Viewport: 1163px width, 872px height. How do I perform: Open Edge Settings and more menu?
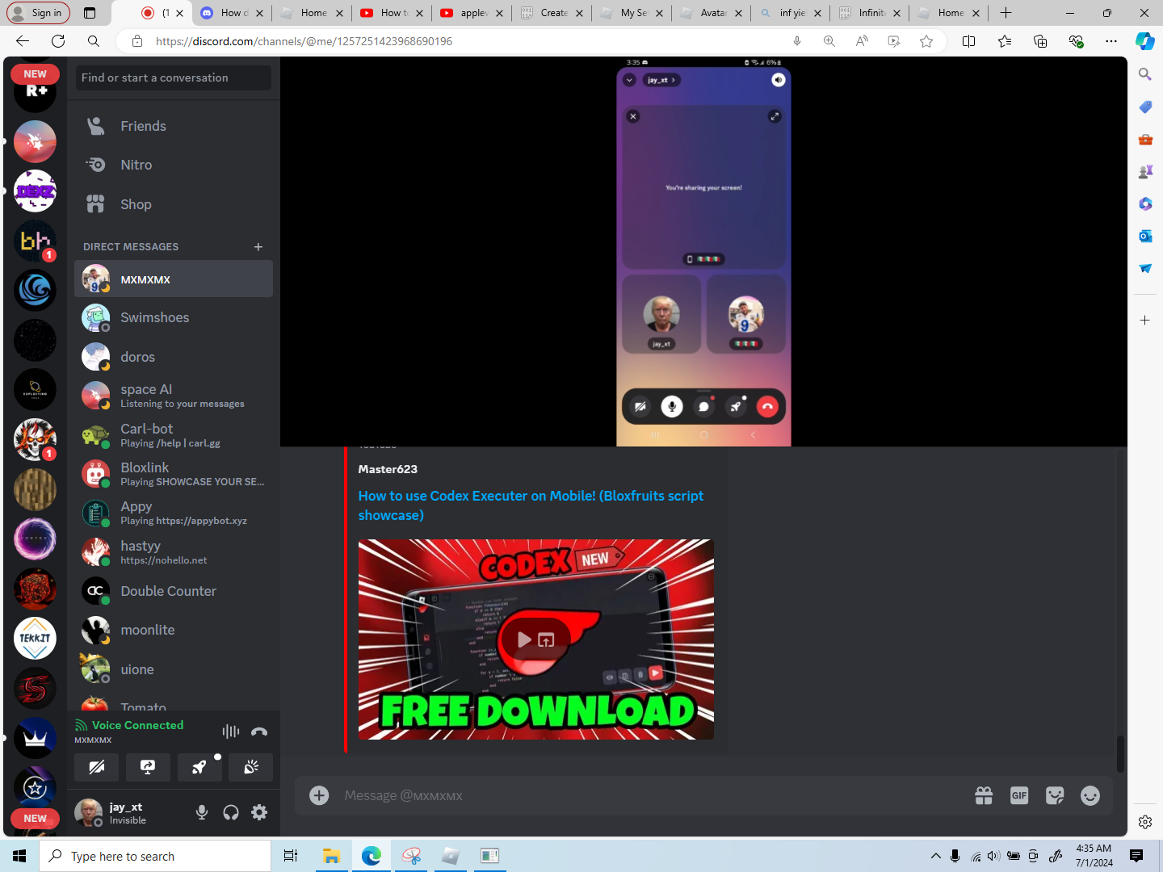[1111, 41]
